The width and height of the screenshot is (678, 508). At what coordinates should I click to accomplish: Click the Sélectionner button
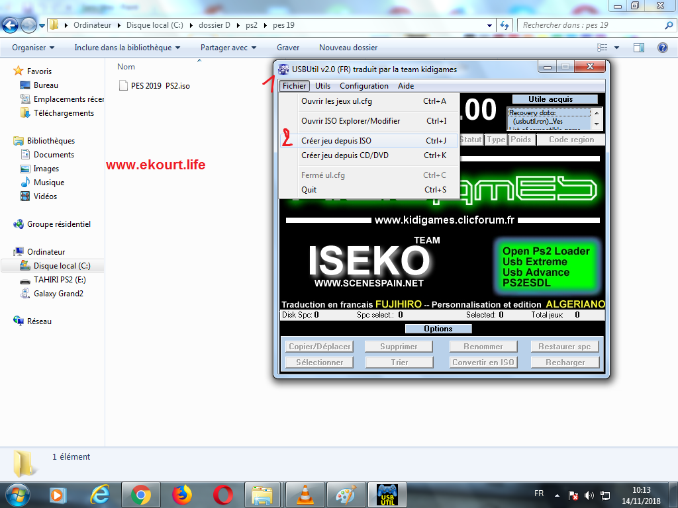(x=320, y=362)
